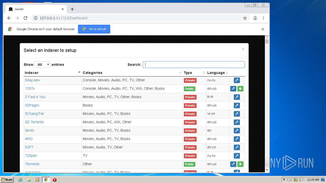The image size is (326, 183).
Task: Reload the Jackett dashboard page
Action: point(25,18)
